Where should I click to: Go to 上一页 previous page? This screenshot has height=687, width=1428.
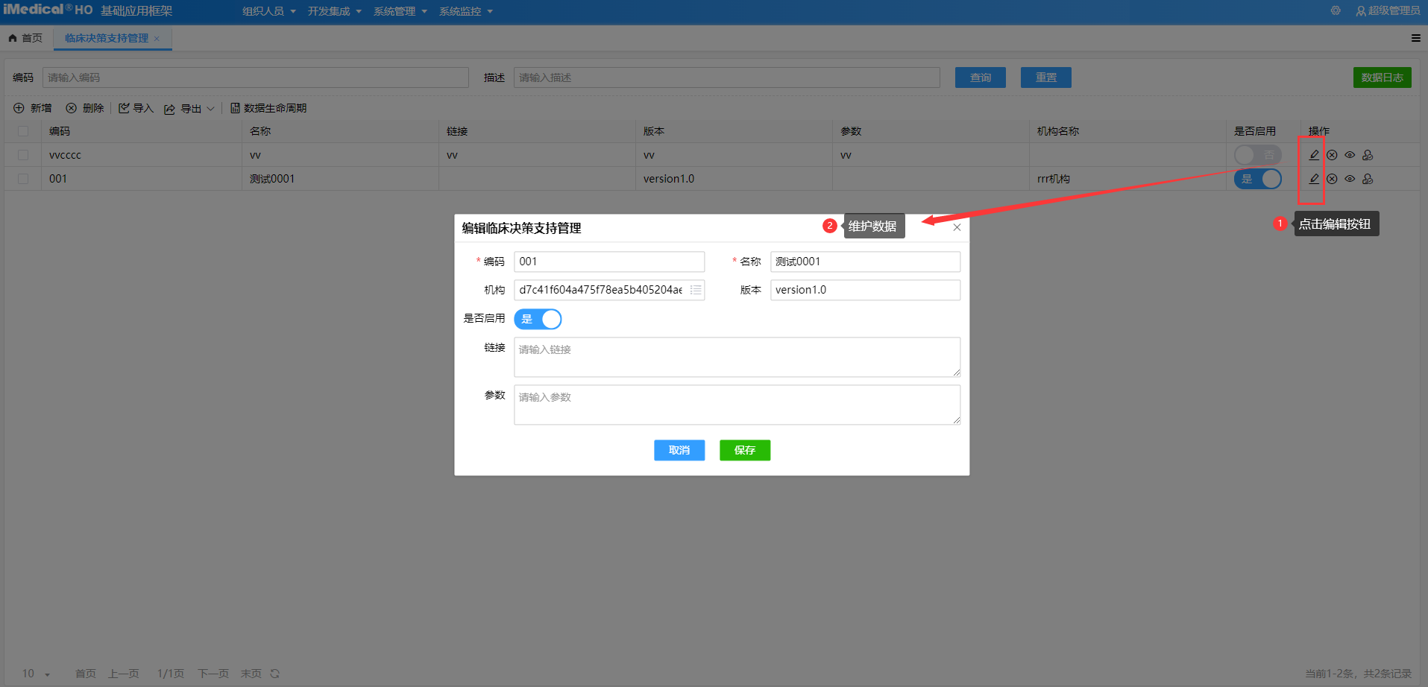124,674
